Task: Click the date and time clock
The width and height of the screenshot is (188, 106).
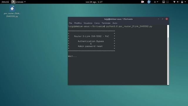Action: pyautogui.click(x=94, y=2)
